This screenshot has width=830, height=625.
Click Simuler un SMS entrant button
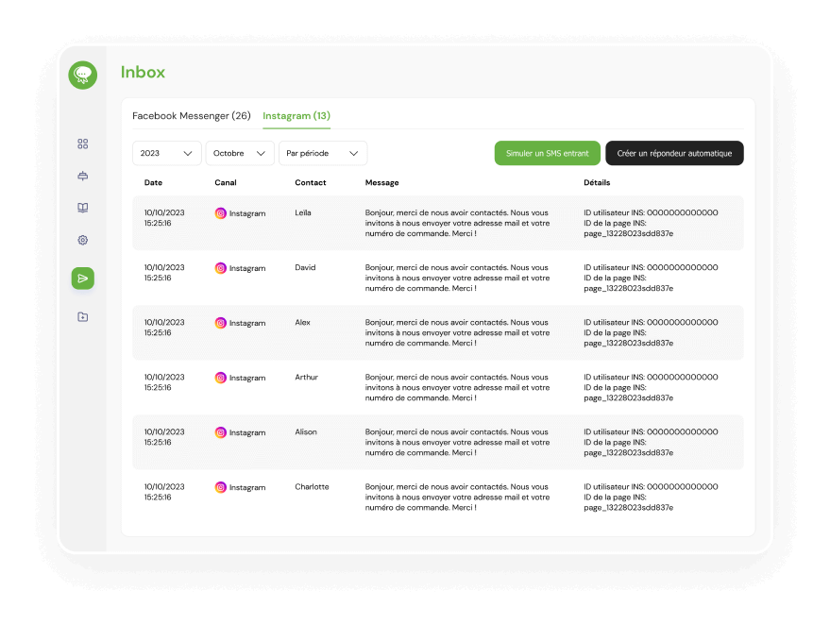548,153
